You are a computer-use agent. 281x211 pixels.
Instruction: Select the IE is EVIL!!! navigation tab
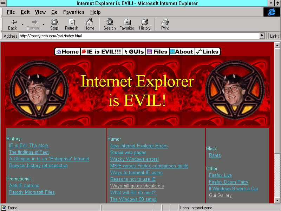[102, 52]
